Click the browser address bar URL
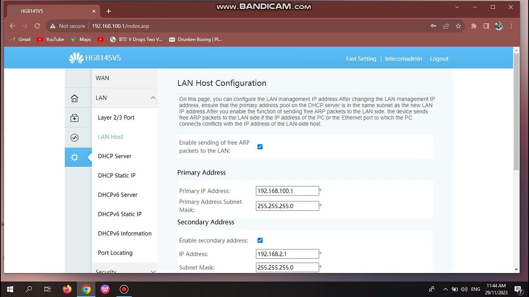 [120, 26]
